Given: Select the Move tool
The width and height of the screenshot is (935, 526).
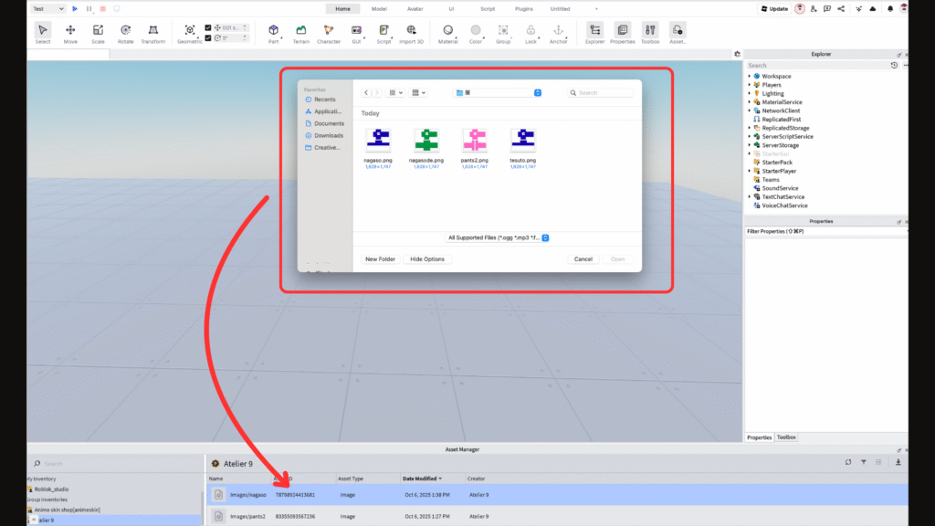Looking at the screenshot, I should tap(70, 32).
